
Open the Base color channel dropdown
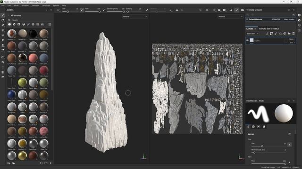coord(252,34)
